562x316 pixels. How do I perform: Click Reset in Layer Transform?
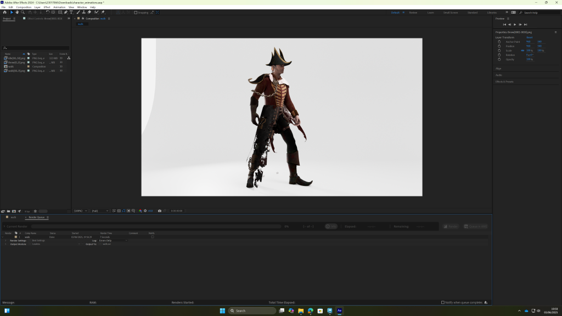click(530, 37)
